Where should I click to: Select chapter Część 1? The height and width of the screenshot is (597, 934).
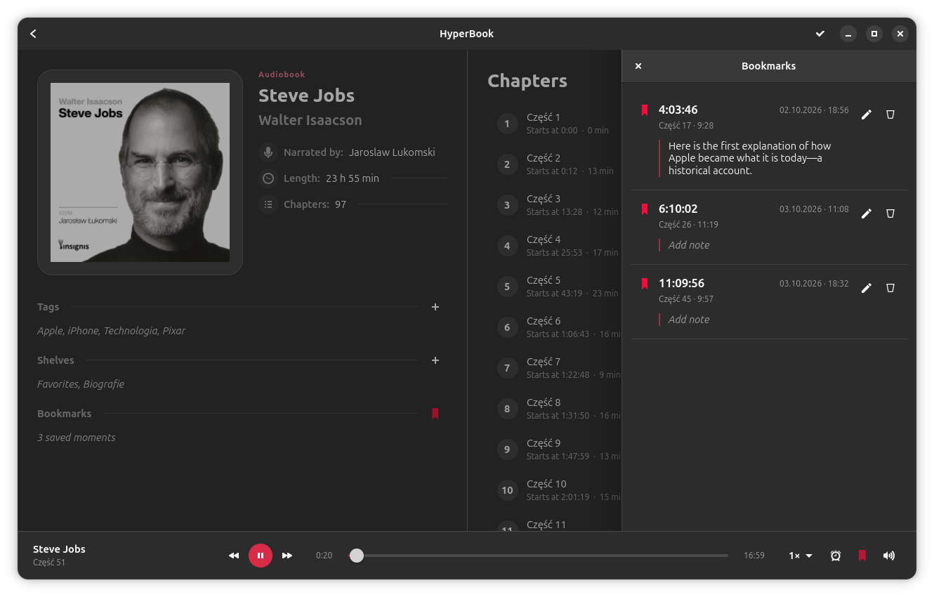(x=553, y=124)
